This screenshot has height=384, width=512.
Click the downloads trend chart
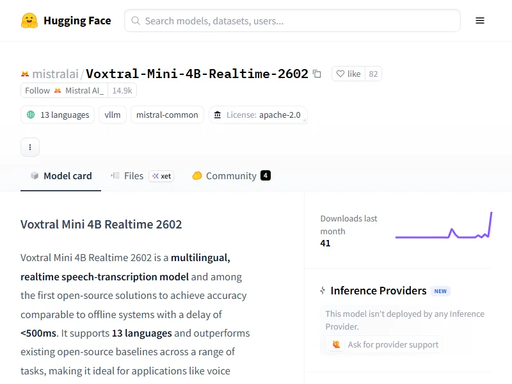(x=444, y=228)
